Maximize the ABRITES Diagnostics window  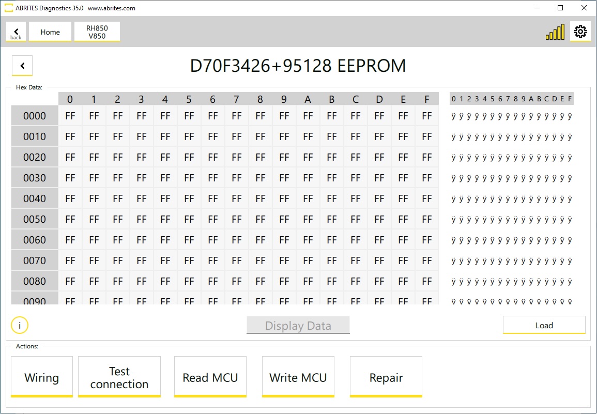(560, 8)
